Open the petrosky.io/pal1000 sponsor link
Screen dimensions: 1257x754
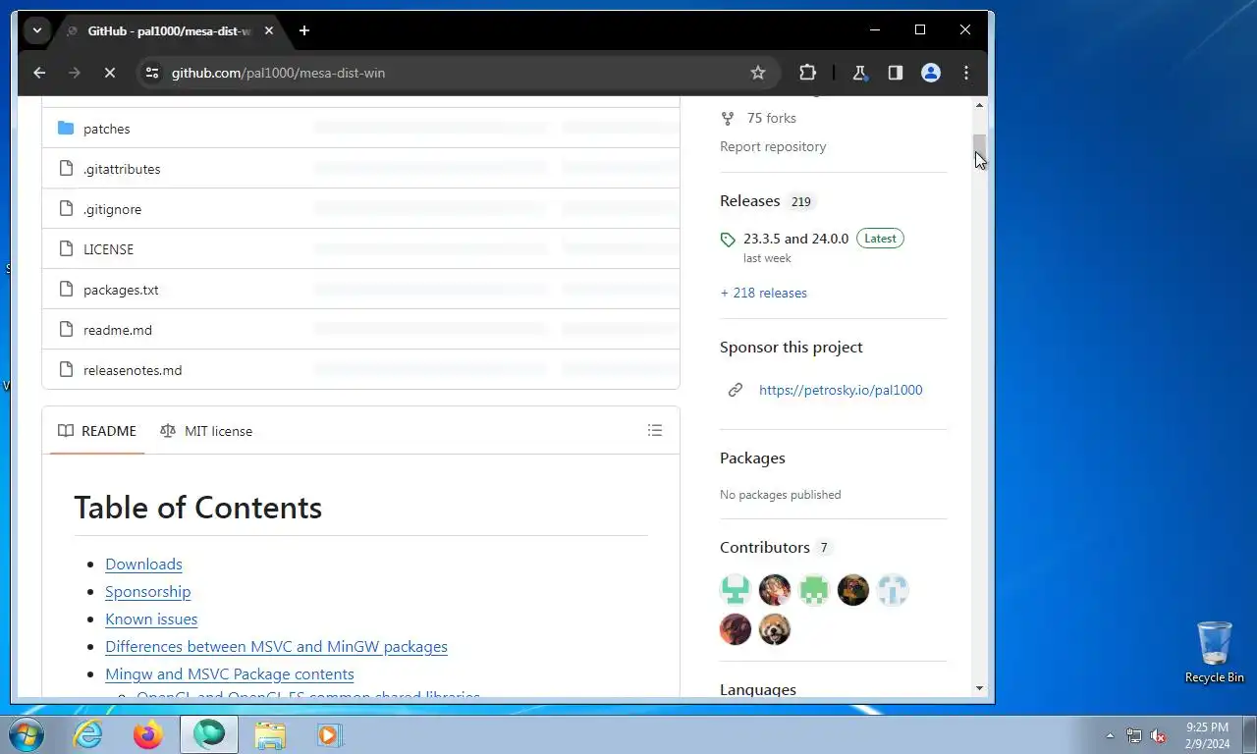841,390
